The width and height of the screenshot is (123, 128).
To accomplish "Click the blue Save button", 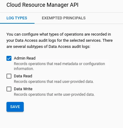I will (15, 107).
